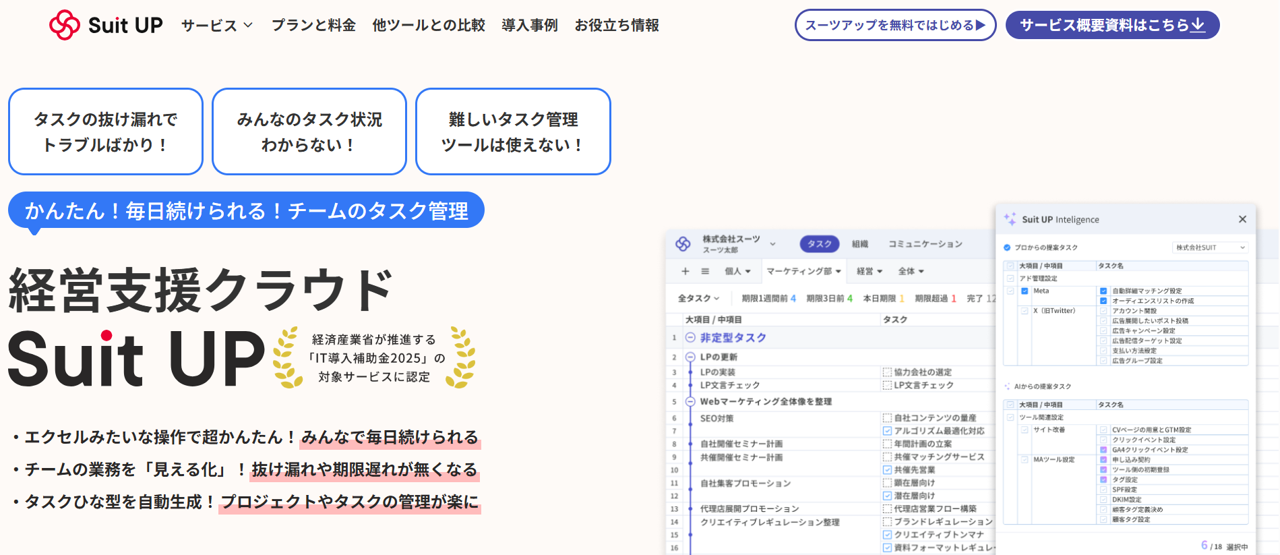Check the 協力会社の選定 task checkbox
The height and width of the screenshot is (555, 1280).
click(887, 372)
